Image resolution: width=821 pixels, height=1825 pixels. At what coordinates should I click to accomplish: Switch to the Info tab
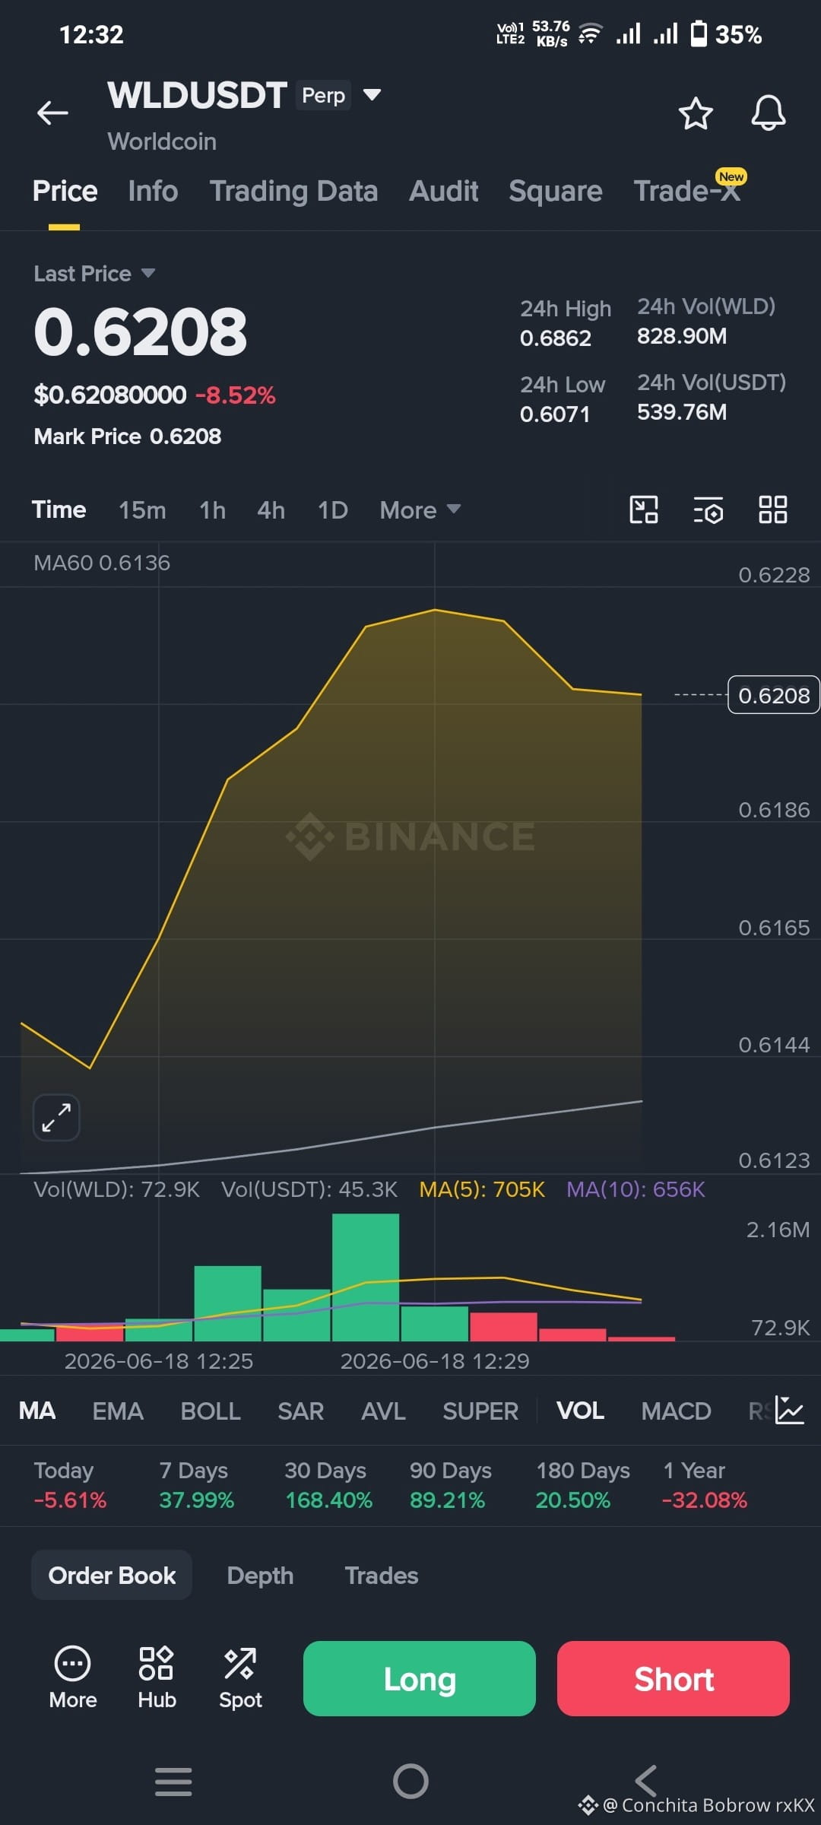pos(153,191)
